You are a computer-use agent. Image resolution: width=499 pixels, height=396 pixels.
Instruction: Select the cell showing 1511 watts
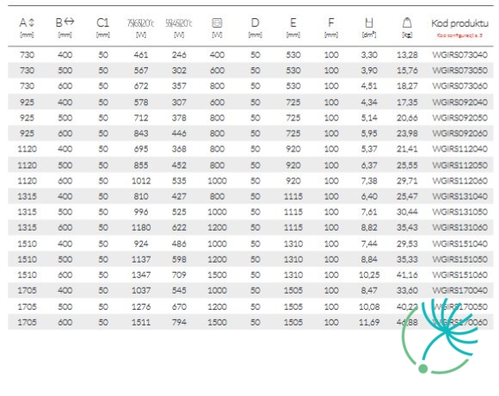pyautogui.click(x=141, y=322)
